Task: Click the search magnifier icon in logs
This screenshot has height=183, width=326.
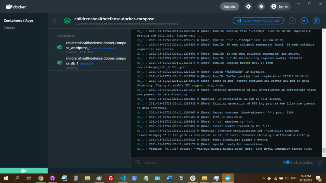Action: [138, 162]
